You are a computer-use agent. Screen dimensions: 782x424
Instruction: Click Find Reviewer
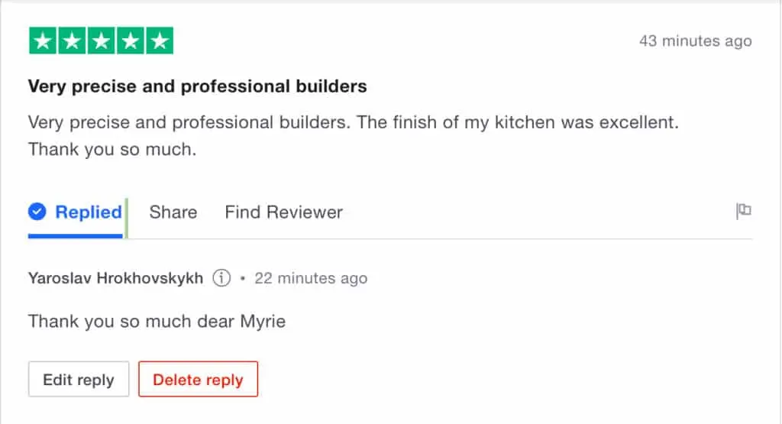click(x=283, y=212)
